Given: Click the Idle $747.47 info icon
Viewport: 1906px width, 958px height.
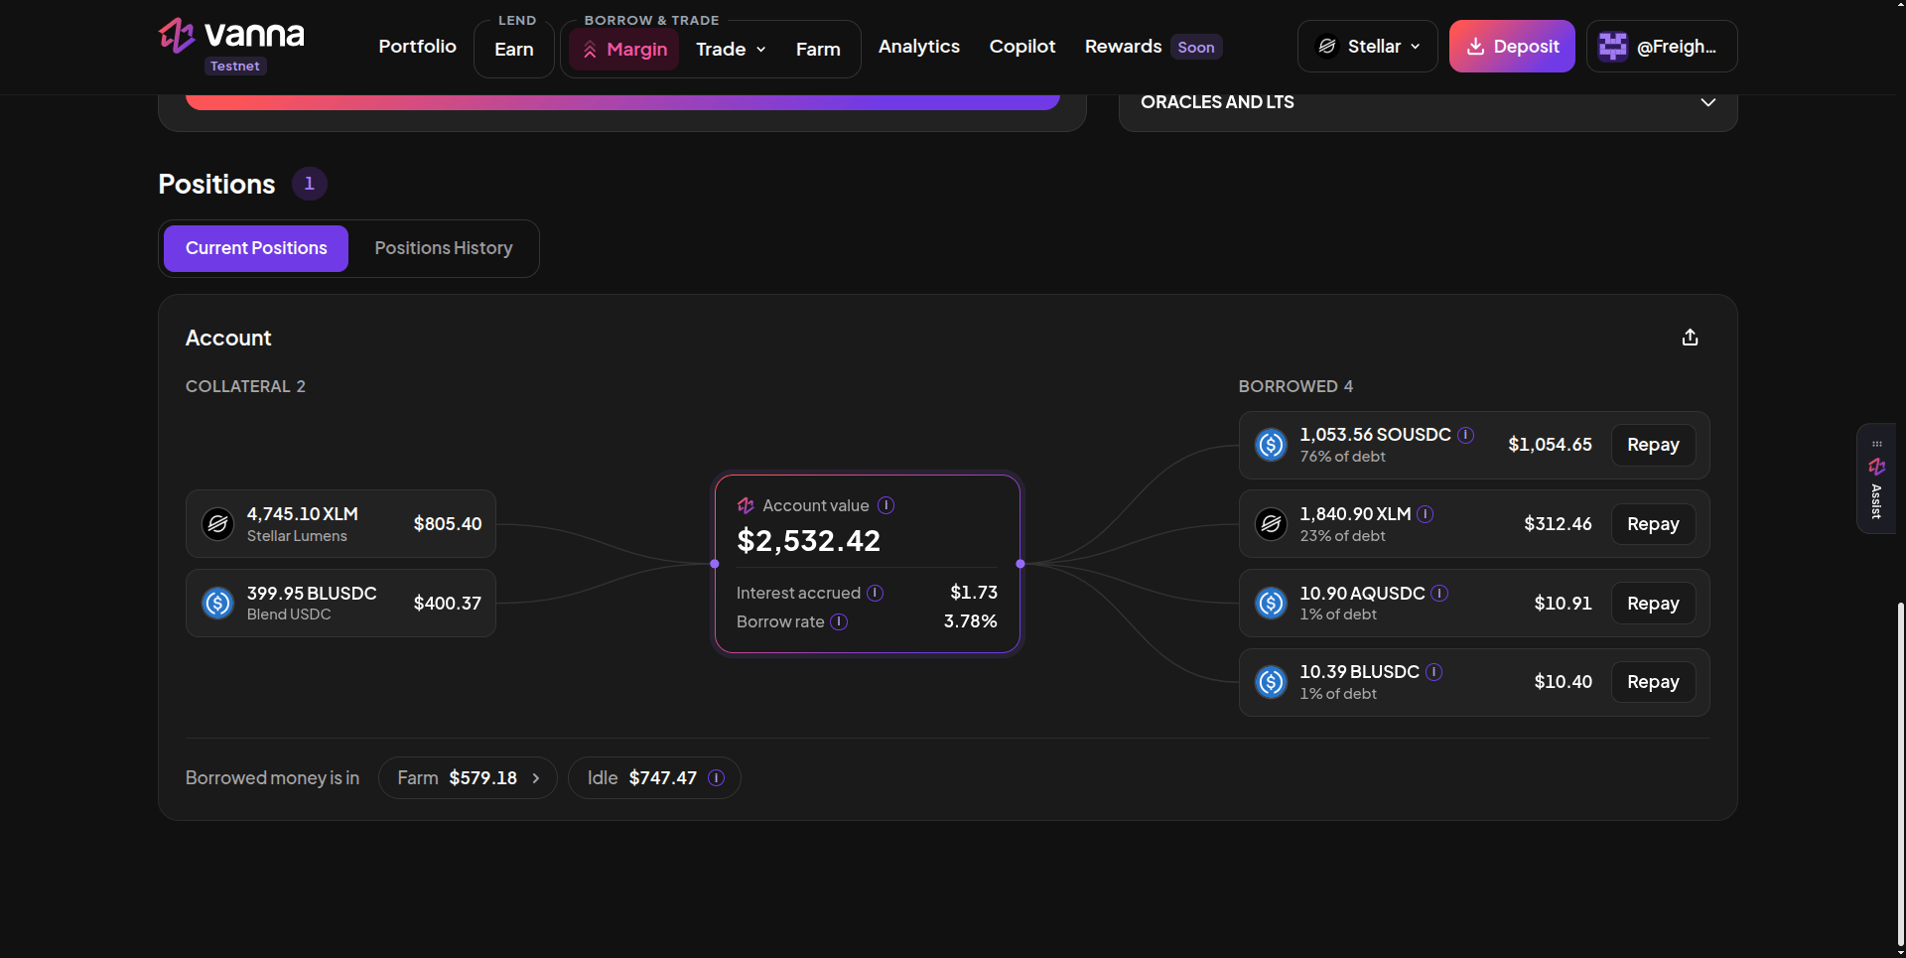Looking at the screenshot, I should click(716, 778).
